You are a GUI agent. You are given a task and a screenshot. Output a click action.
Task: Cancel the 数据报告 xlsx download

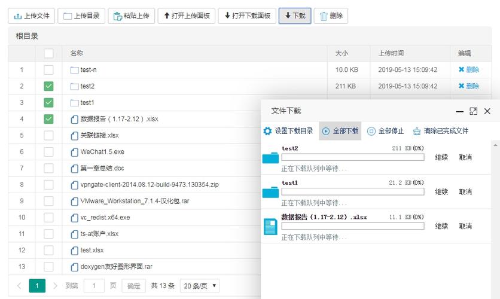click(x=465, y=226)
